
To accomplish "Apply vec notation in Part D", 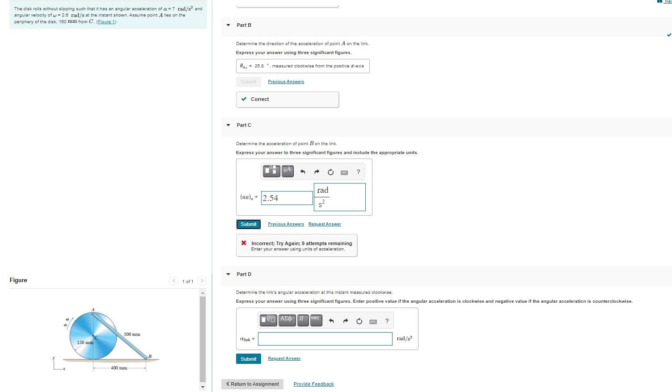I will point(316,320).
